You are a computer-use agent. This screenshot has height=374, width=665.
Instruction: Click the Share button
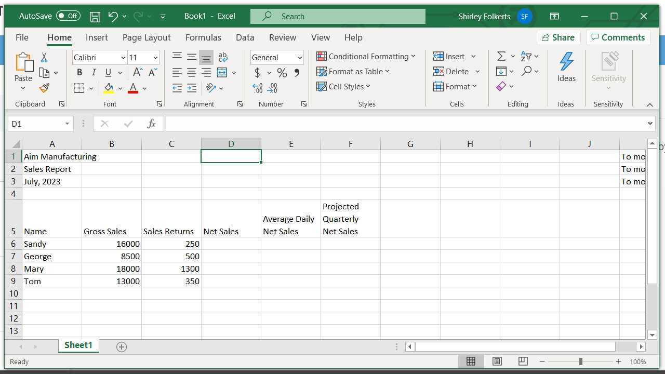[x=558, y=37]
